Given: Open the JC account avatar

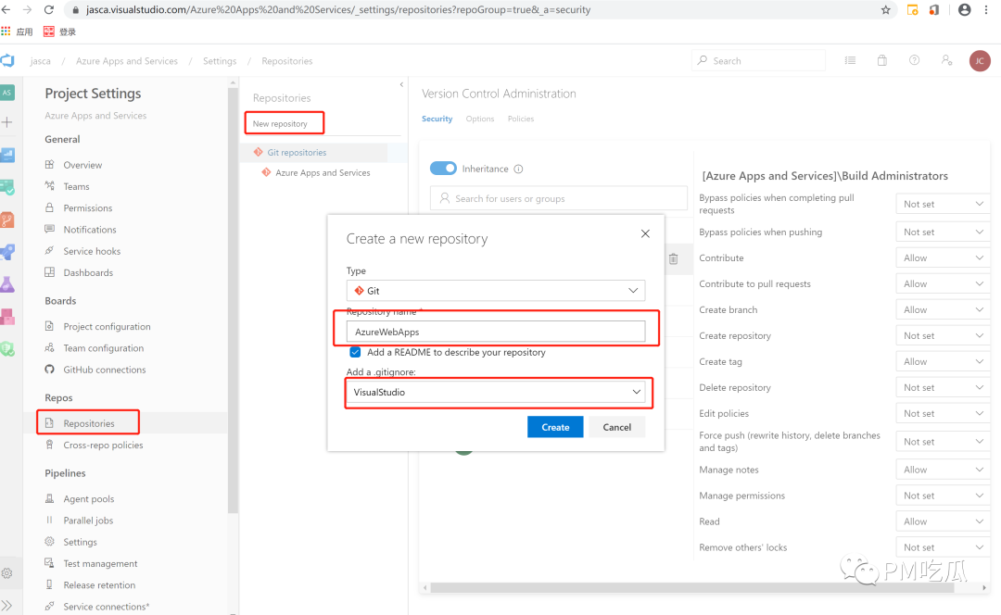Looking at the screenshot, I should pos(980,60).
